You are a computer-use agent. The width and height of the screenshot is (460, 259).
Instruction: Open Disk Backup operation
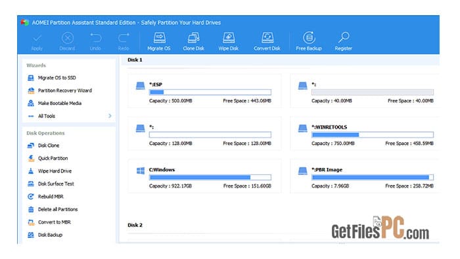point(50,235)
